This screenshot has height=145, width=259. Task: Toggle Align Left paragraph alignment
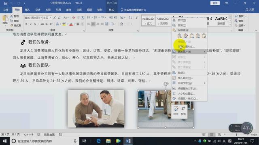(89, 24)
